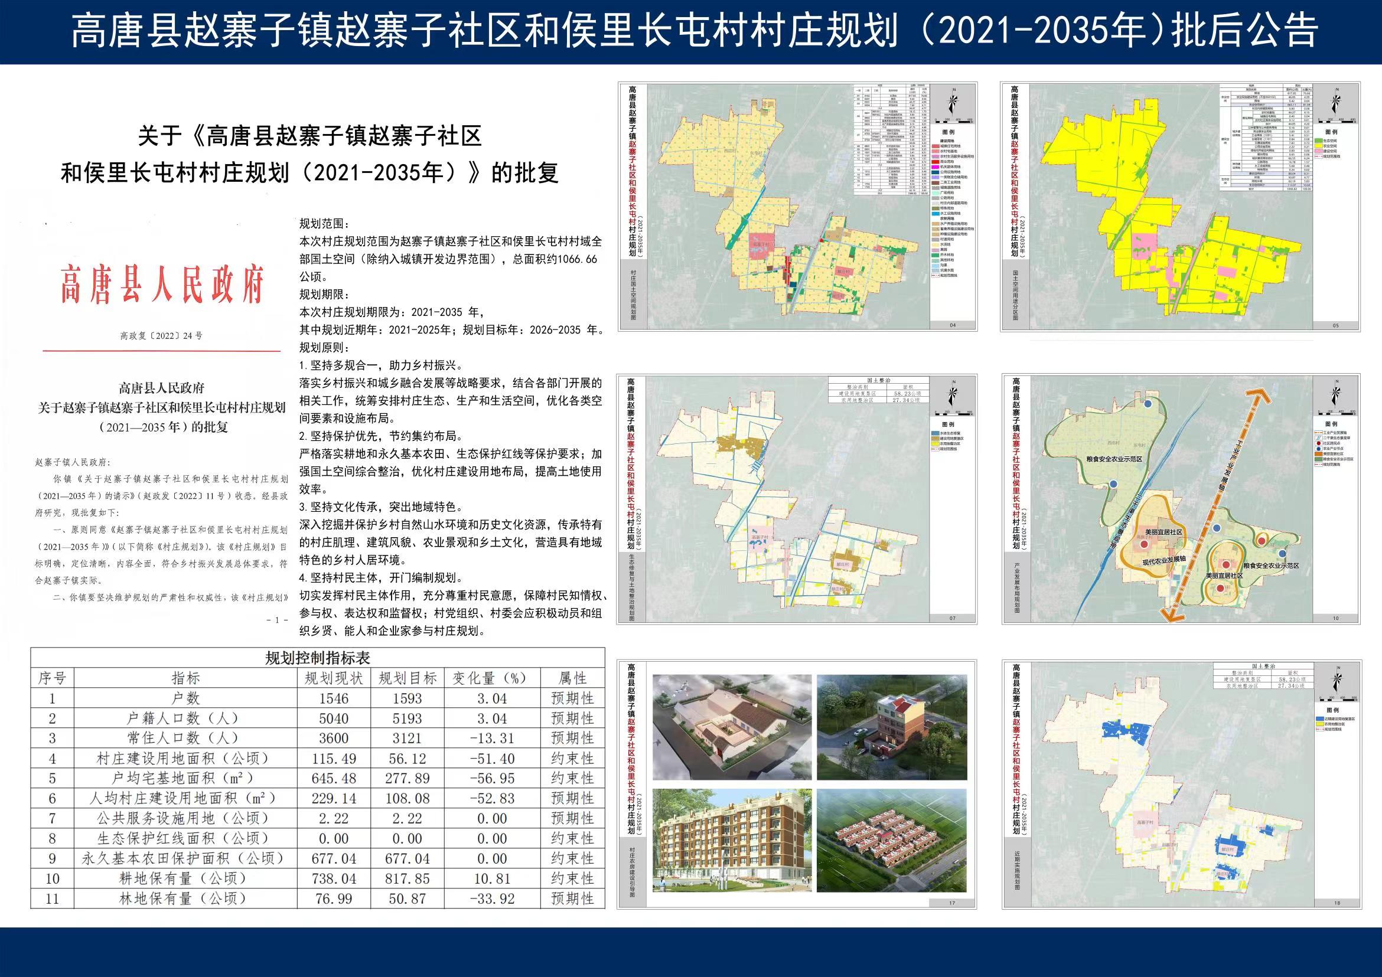Click the orange 美丽宜居社区 legend swatch on map 10
The width and height of the screenshot is (1382, 977).
tap(1318, 454)
